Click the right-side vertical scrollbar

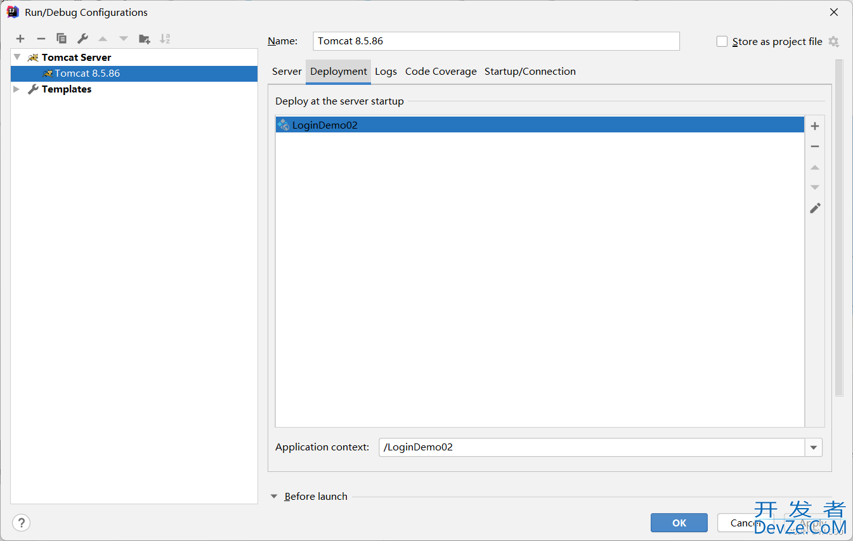click(839, 228)
